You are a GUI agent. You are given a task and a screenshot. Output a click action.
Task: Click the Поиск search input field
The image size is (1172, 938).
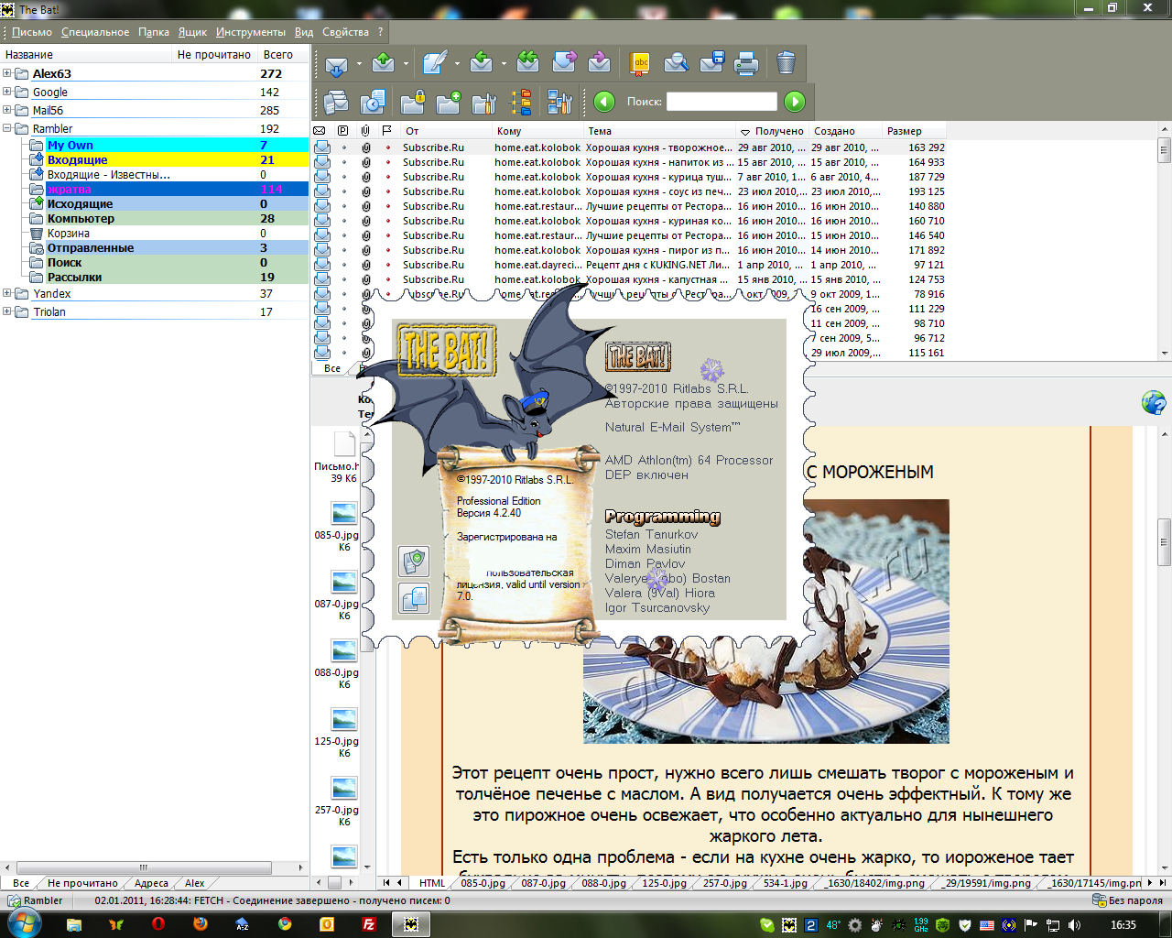(x=722, y=102)
